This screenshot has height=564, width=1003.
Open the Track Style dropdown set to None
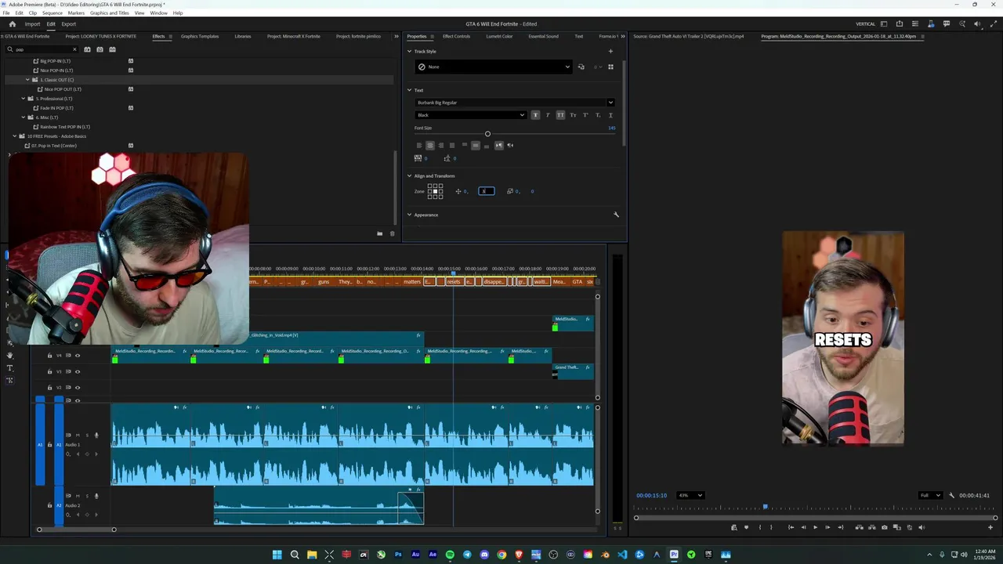click(493, 67)
